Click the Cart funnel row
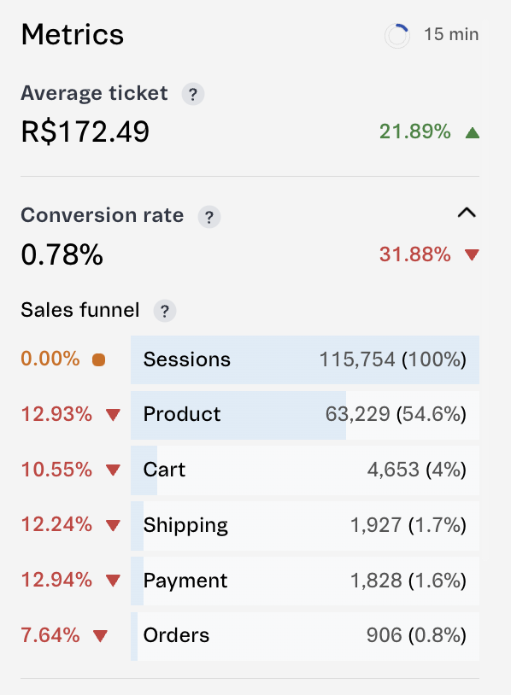Image resolution: width=511 pixels, height=695 pixels. [305, 470]
